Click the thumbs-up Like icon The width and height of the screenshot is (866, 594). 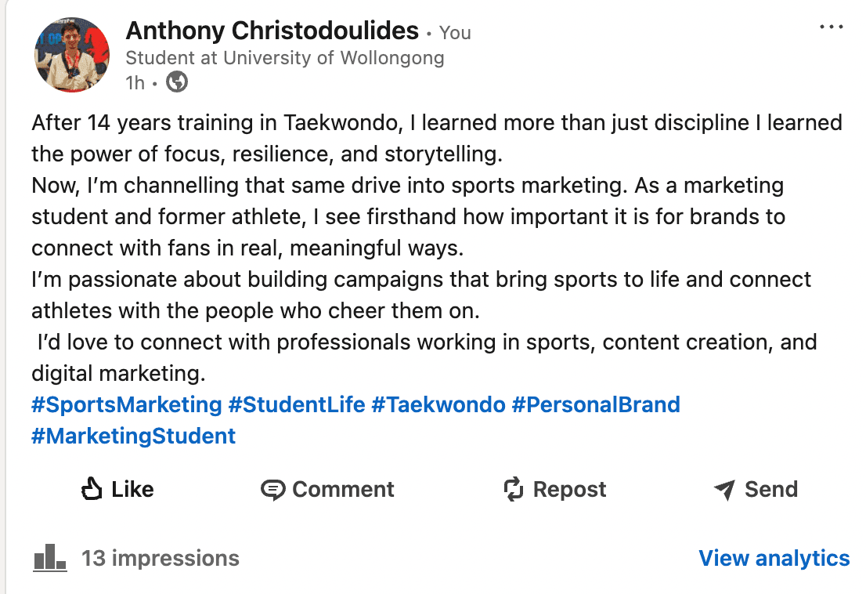(92, 489)
